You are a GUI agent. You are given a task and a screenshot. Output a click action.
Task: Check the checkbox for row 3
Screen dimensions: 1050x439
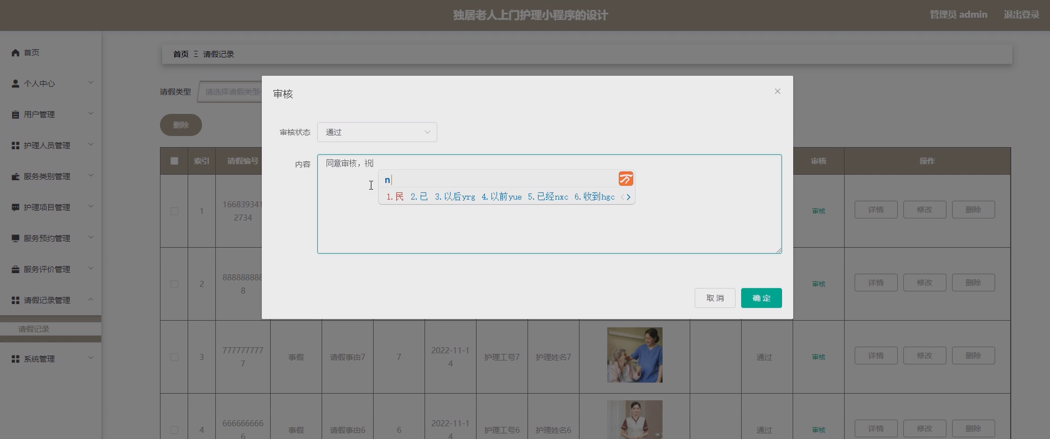tap(174, 357)
